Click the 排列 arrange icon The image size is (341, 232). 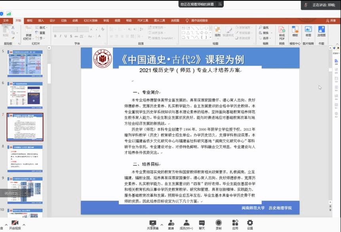(217, 32)
